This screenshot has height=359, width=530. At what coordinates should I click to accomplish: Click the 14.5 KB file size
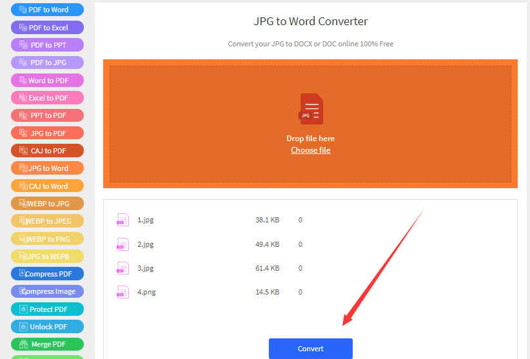tap(268, 292)
